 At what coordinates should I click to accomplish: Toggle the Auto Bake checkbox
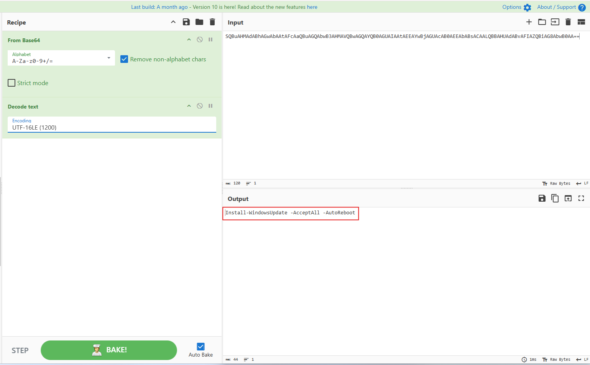point(201,347)
